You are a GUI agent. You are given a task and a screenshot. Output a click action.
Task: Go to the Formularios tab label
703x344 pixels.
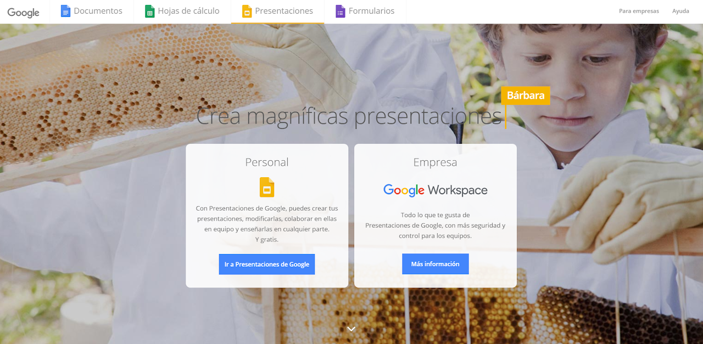pyautogui.click(x=371, y=11)
